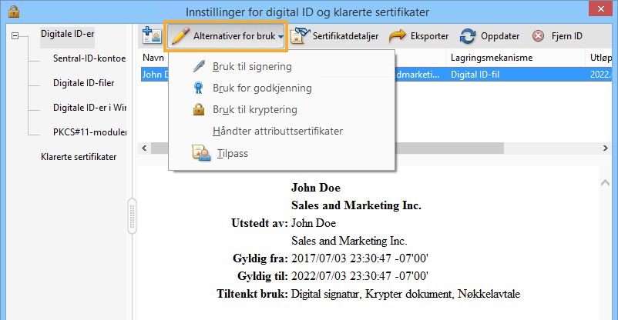Click the lock icon in title bar
The height and width of the screenshot is (320, 618).
coord(14,12)
